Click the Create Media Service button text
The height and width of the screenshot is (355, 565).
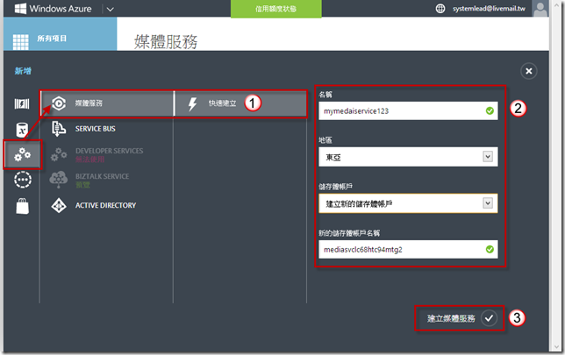451,318
